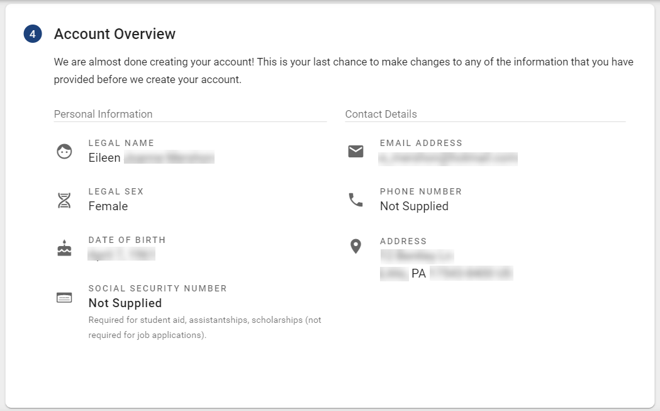Click the blurred street address line
This screenshot has width=660, height=411.
[417, 256]
